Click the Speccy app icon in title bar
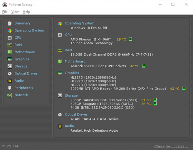 pyautogui.click(x=5, y=5)
